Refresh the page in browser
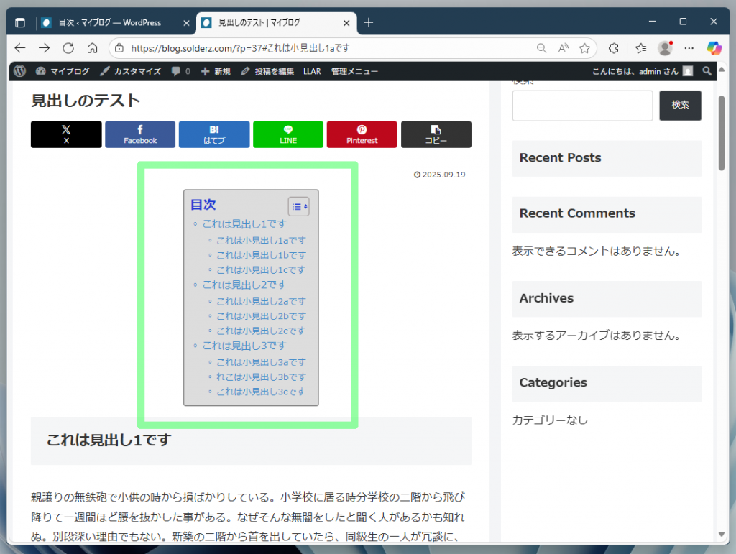The image size is (736, 554). coord(68,48)
